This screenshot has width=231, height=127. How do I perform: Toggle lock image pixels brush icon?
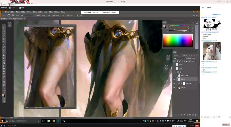point(180,61)
